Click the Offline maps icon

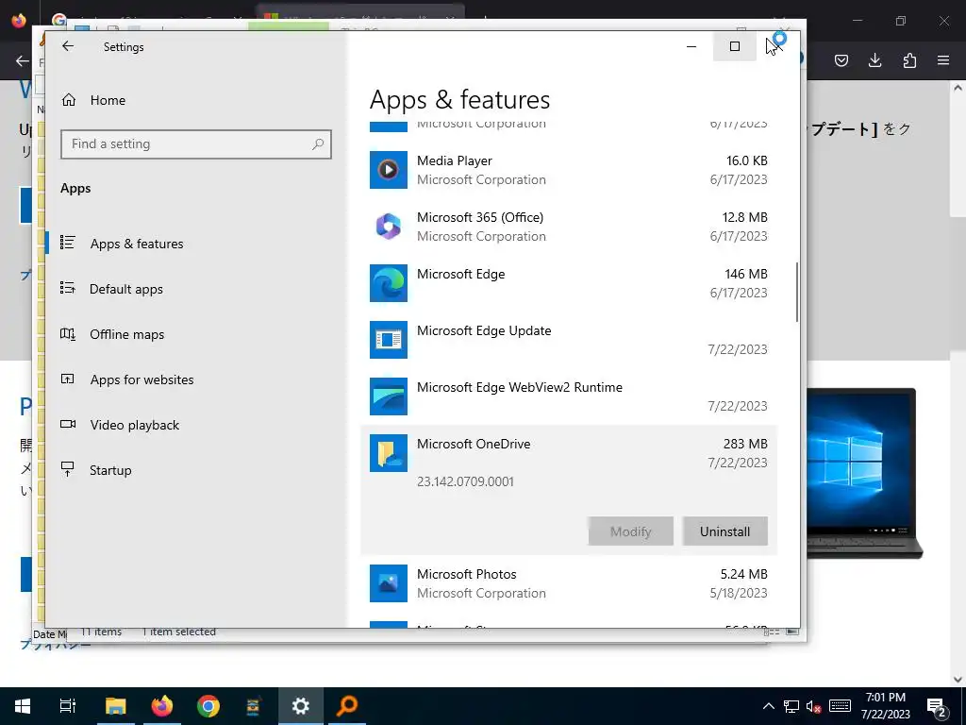coord(68,333)
